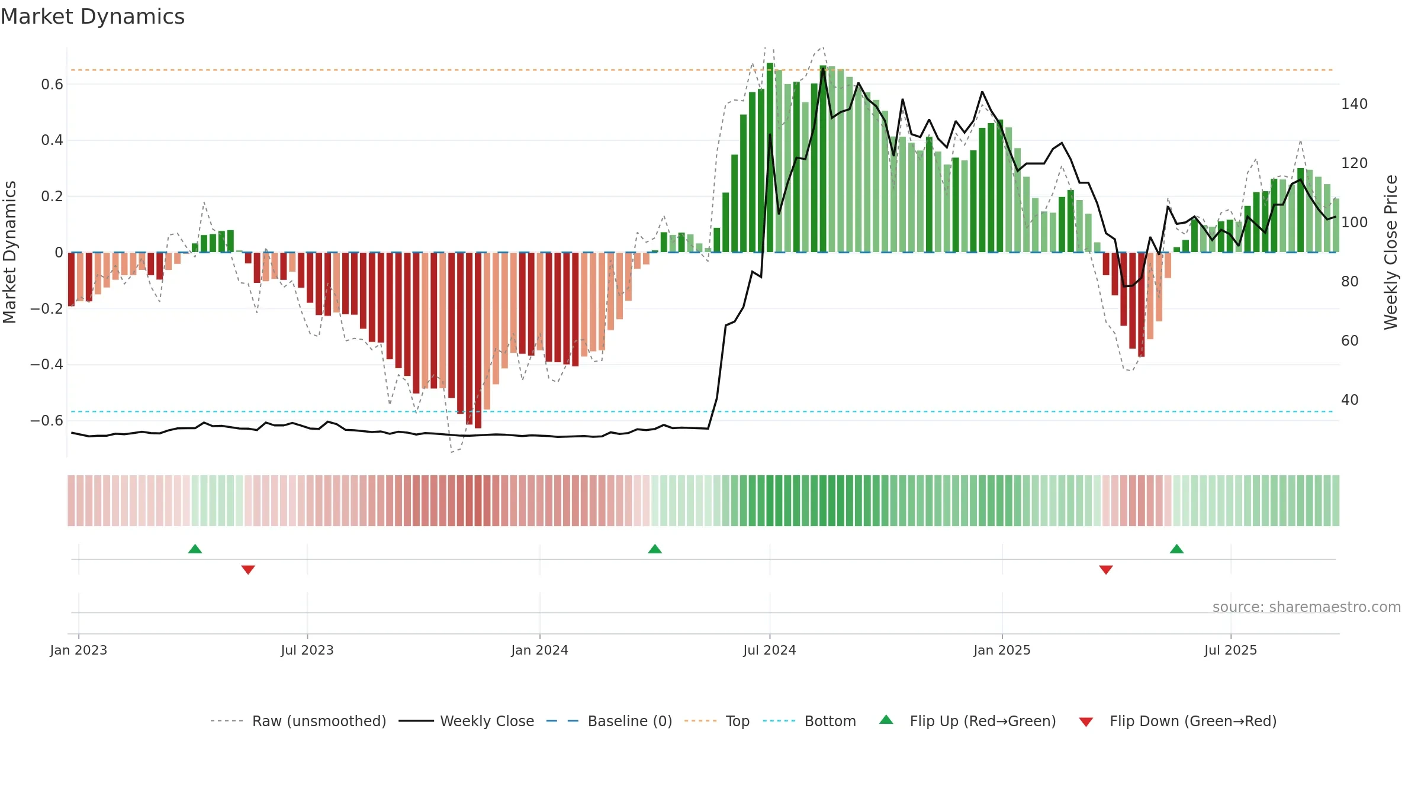This screenshot has height=799, width=1421.
Task: Click the −0.4 left axis tick
Action: coord(47,365)
